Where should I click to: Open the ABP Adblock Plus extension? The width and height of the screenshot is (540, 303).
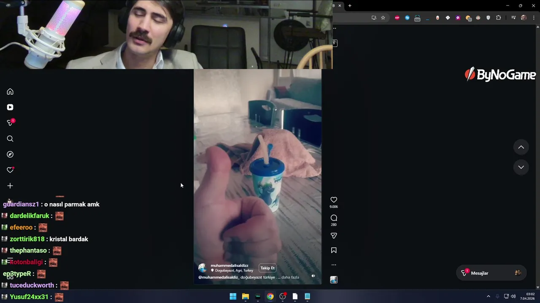pyautogui.click(x=397, y=18)
